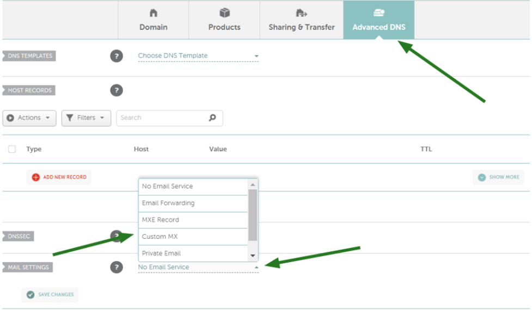Toggle the select-all checkbox beside Type

[12, 149]
